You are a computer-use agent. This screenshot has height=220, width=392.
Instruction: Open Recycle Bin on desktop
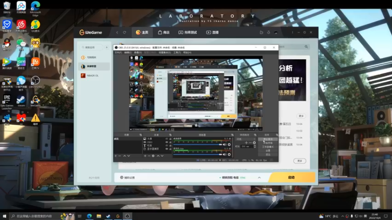pos(7,7)
